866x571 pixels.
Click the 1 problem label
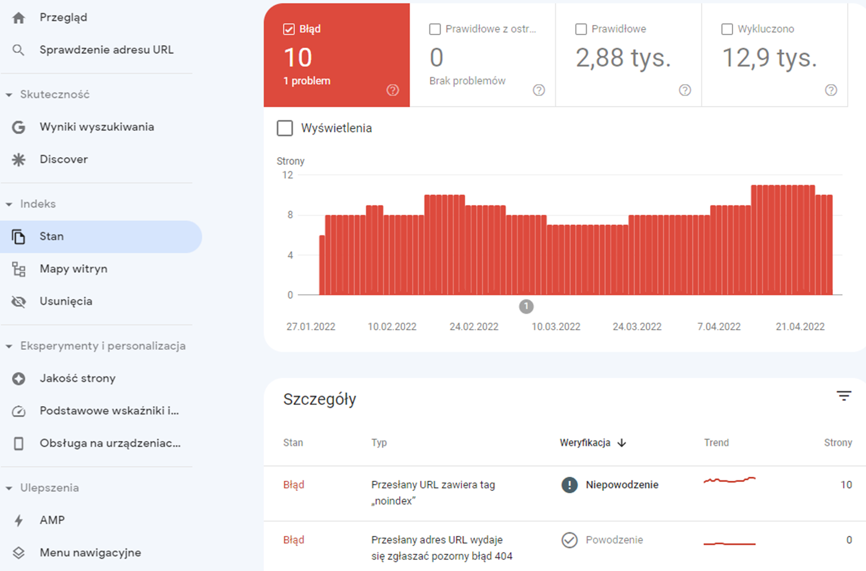pyautogui.click(x=307, y=81)
